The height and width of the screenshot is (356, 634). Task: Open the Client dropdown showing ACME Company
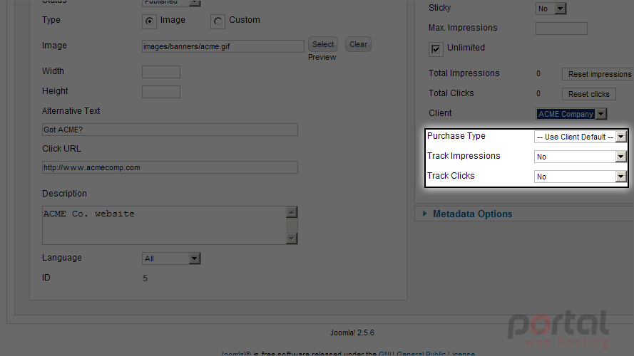click(571, 114)
